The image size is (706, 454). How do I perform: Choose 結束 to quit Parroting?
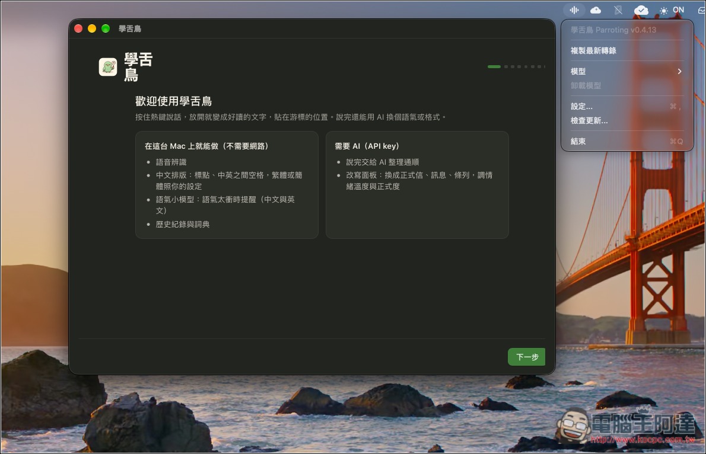pyautogui.click(x=627, y=141)
